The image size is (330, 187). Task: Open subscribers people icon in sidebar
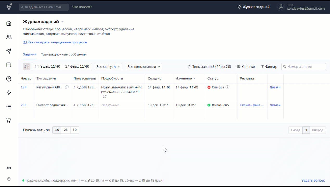point(9,37)
